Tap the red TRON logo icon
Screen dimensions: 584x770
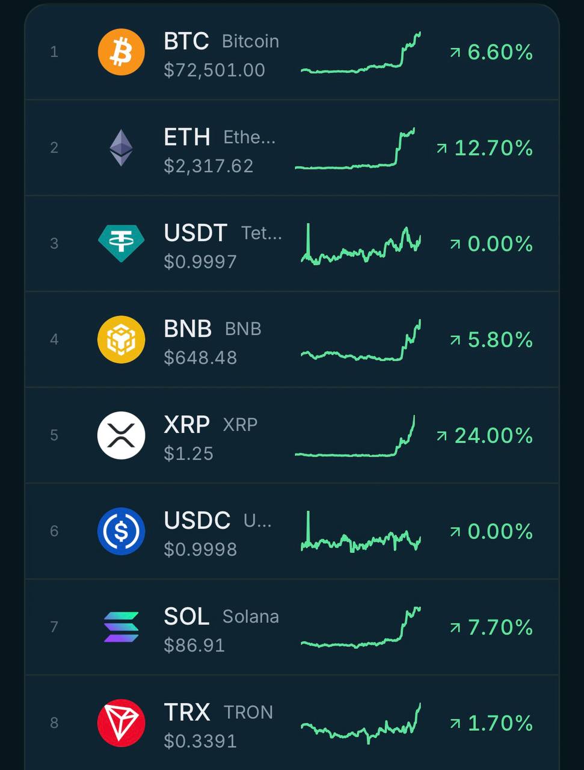(121, 722)
